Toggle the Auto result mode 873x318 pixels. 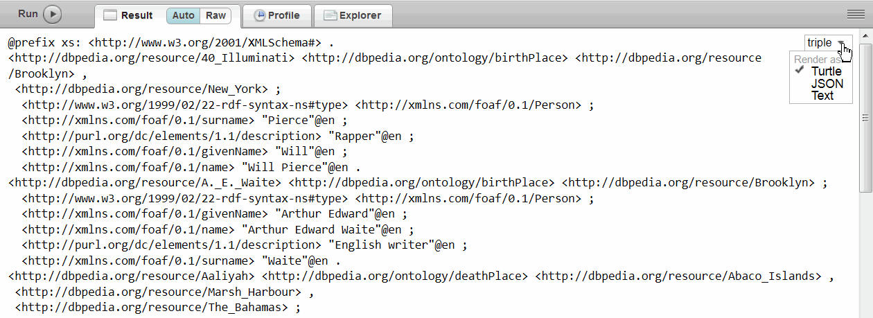pyautogui.click(x=184, y=15)
